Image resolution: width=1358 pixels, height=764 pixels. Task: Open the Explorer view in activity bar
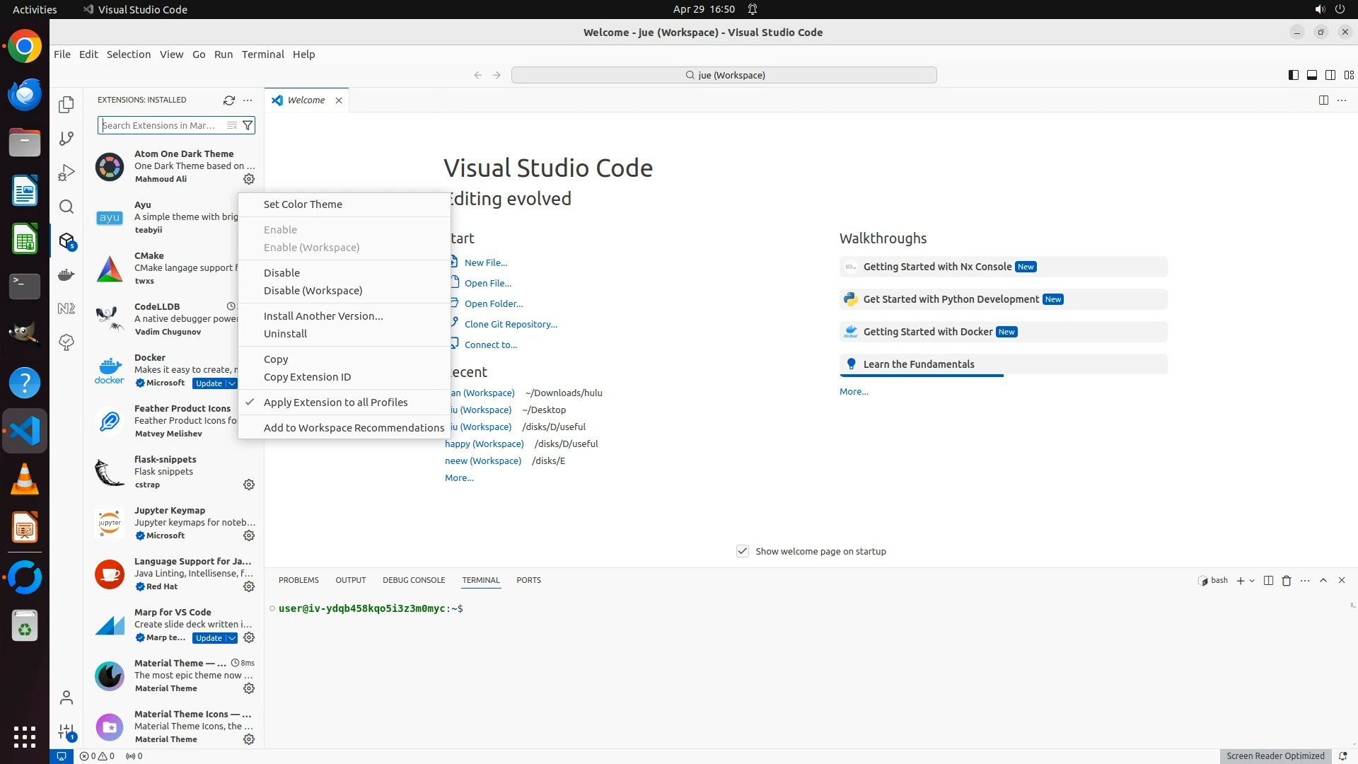click(x=66, y=105)
